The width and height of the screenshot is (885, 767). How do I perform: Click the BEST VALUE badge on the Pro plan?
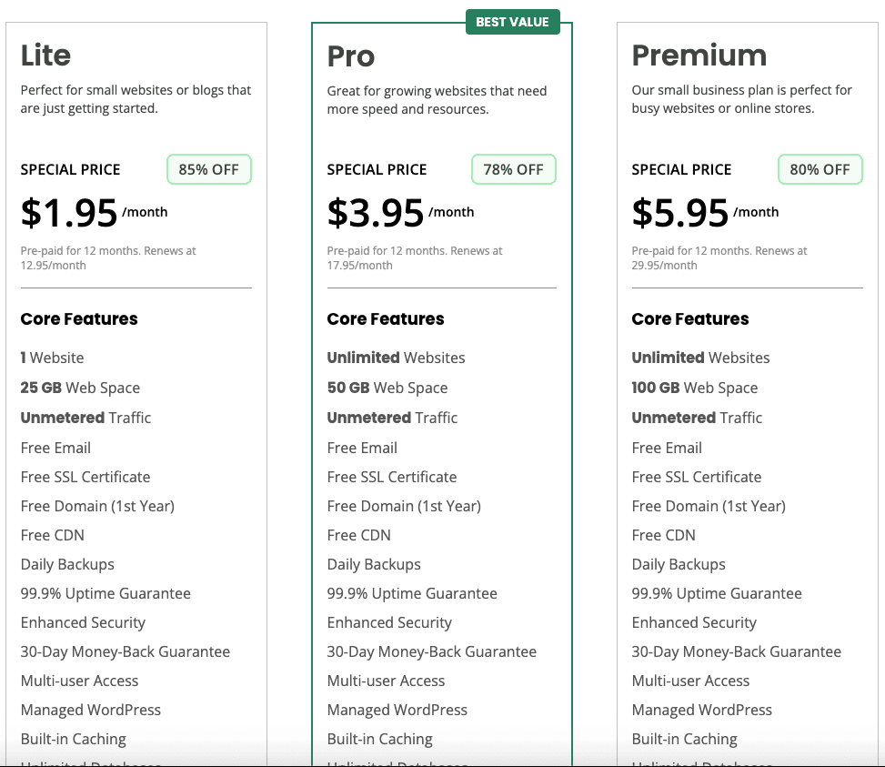512,22
